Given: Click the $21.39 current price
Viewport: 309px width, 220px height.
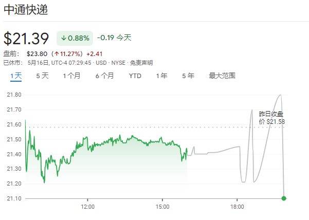Looking at the screenshot, I should [26, 39].
